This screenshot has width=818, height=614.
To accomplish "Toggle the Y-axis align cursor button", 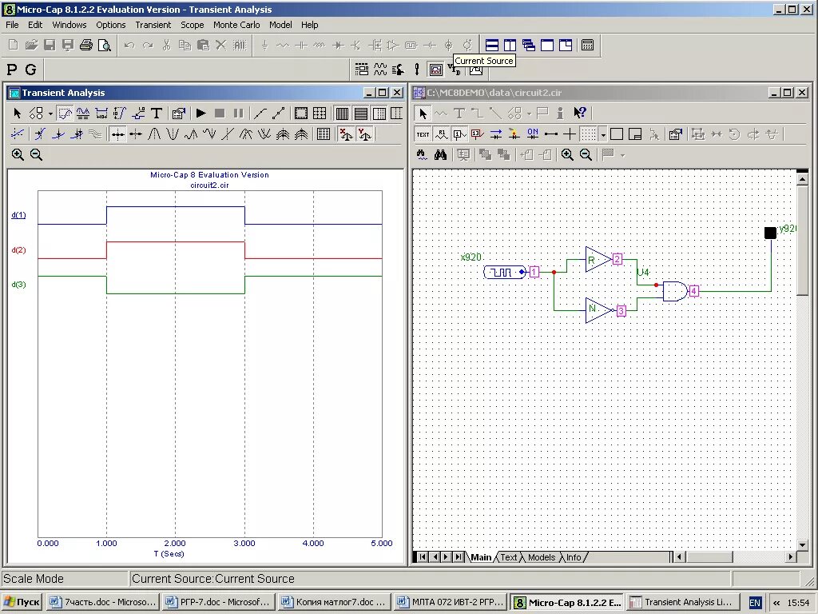I will 364,134.
